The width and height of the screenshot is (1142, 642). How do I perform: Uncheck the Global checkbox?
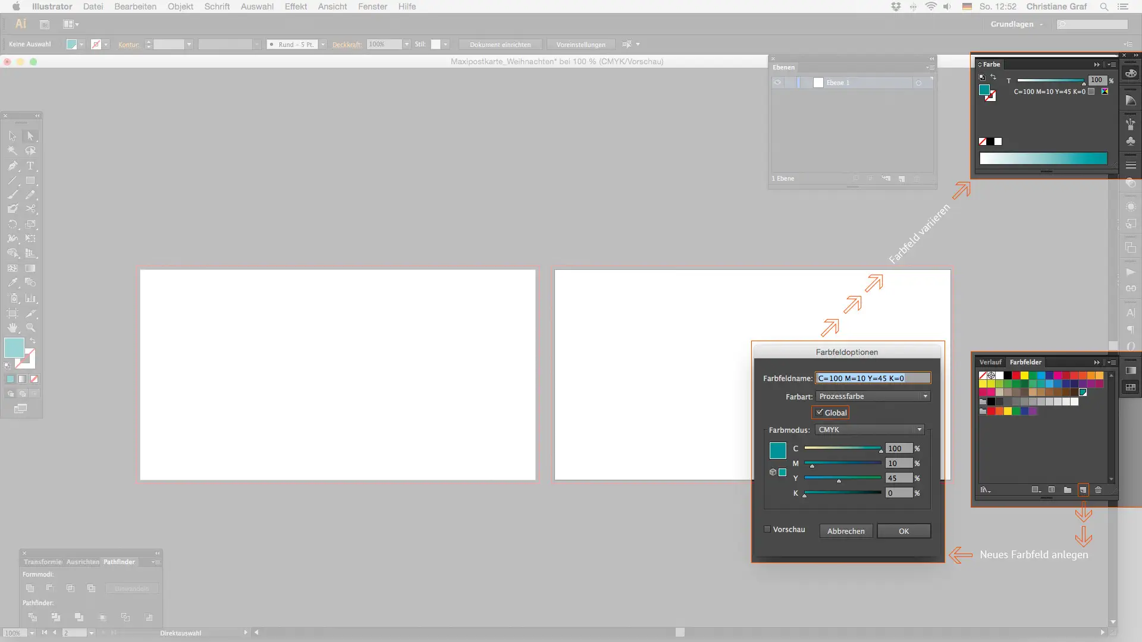pyautogui.click(x=820, y=412)
